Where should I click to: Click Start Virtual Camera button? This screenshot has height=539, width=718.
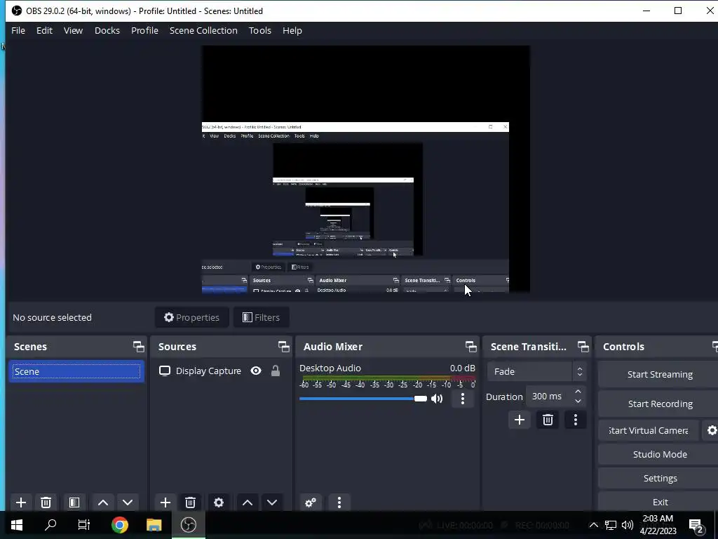coord(649,430)
